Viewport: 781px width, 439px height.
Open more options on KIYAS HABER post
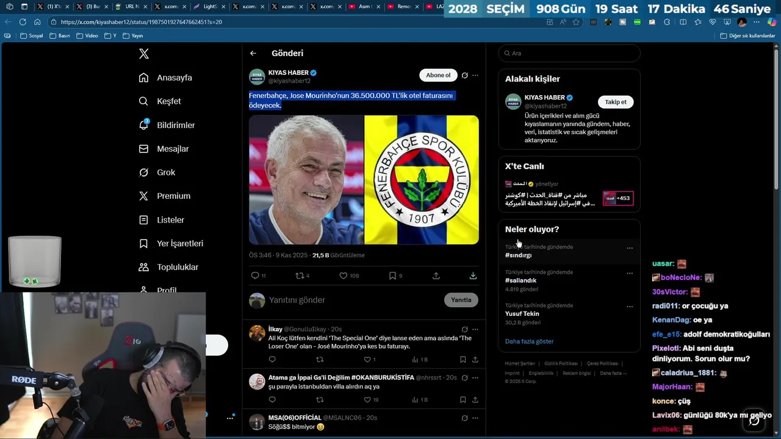pyautogui.click(x=475, y=76)
